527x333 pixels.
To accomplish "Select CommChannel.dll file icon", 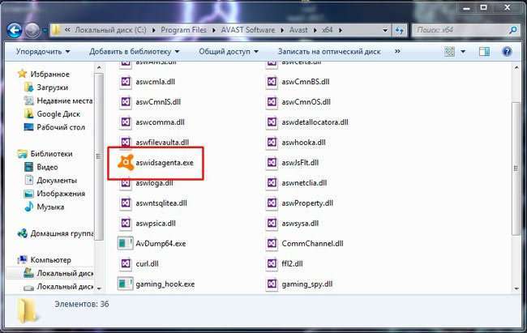I will point(272,243).
